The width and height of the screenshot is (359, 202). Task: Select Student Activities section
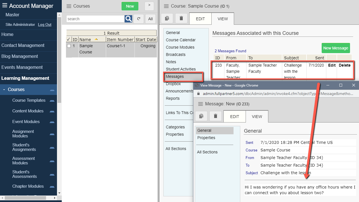pyautogui.click(x=181, y=69)
